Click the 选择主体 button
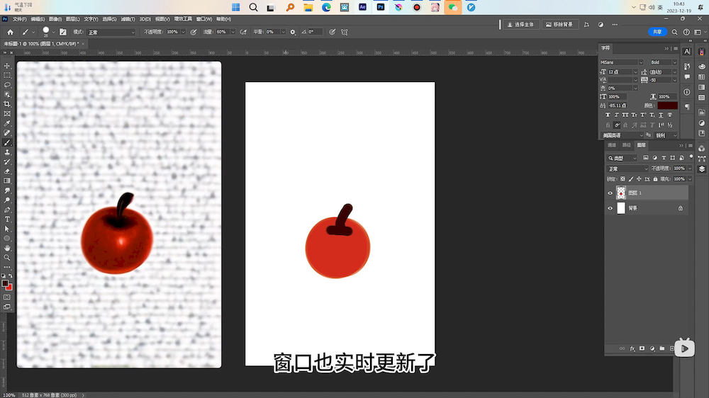 (x=520, y=24)
